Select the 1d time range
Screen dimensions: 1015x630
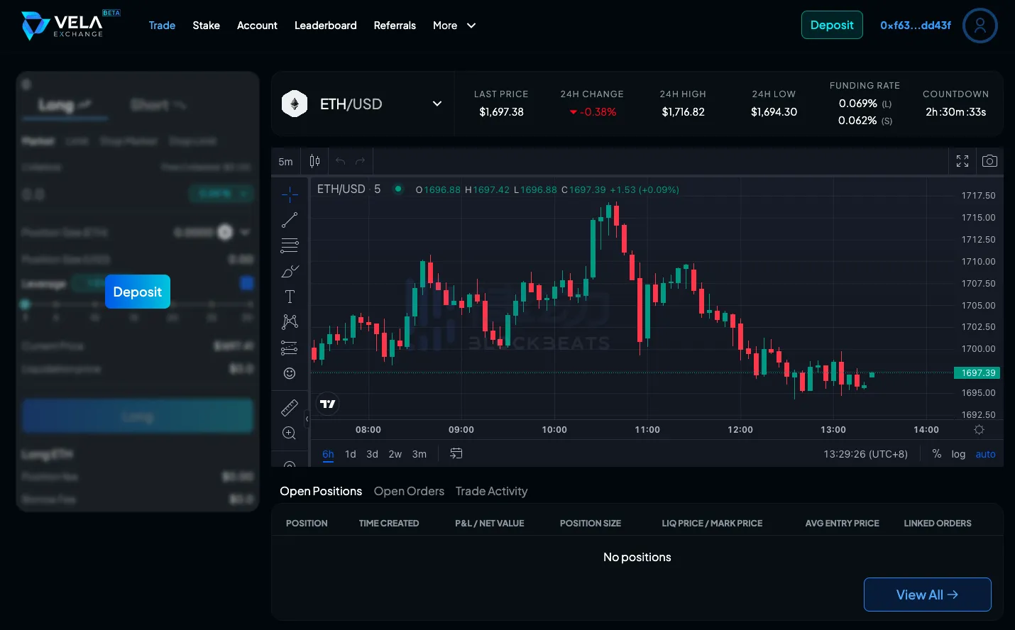[350, 454]
